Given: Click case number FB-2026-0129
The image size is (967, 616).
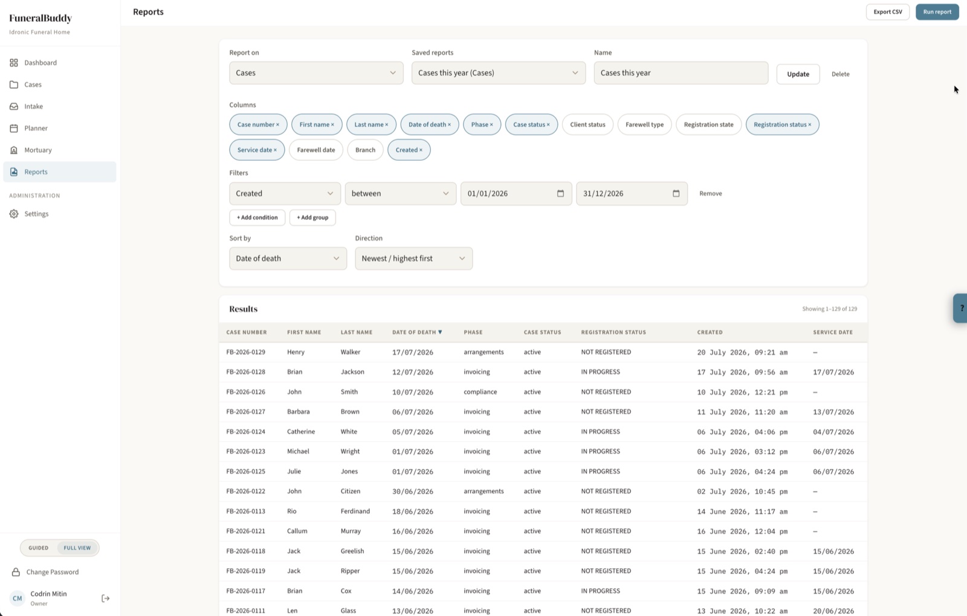Looking at the screenshot, I should coord(245,352).
